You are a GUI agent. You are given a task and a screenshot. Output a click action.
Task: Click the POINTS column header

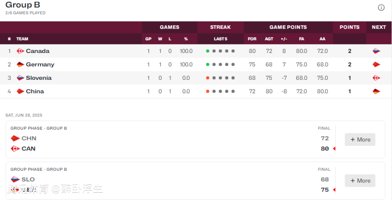tap(350, 27)
